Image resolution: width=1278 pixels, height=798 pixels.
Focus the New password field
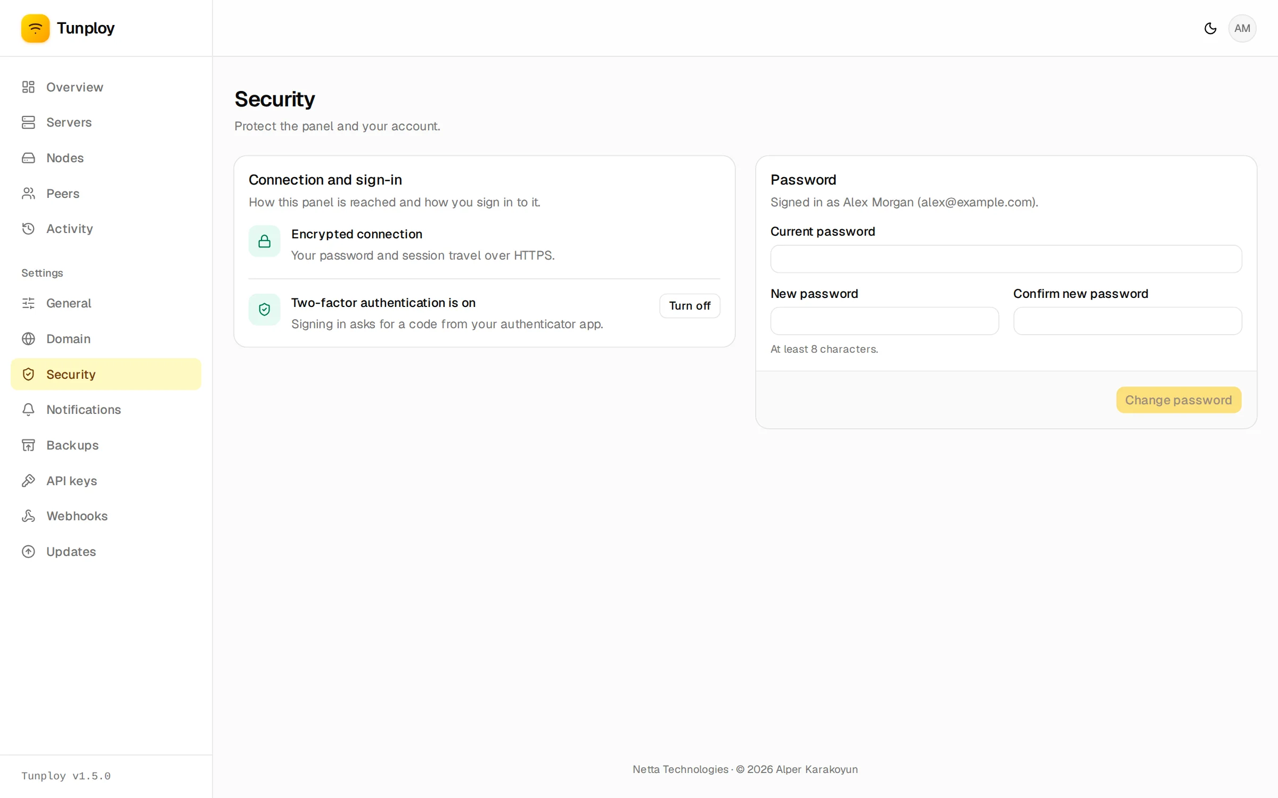point(884,321)
